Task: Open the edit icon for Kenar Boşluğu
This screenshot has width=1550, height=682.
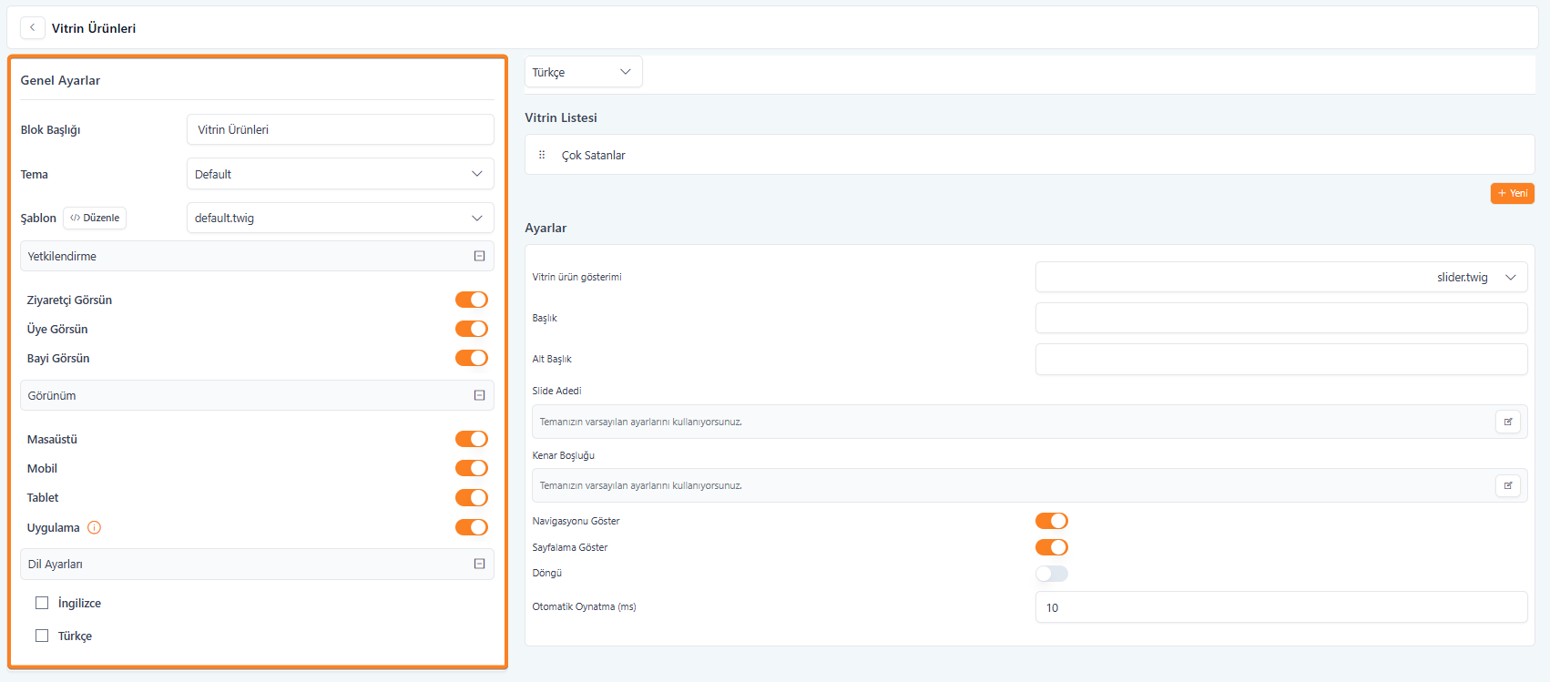Action: [1508, 485]
